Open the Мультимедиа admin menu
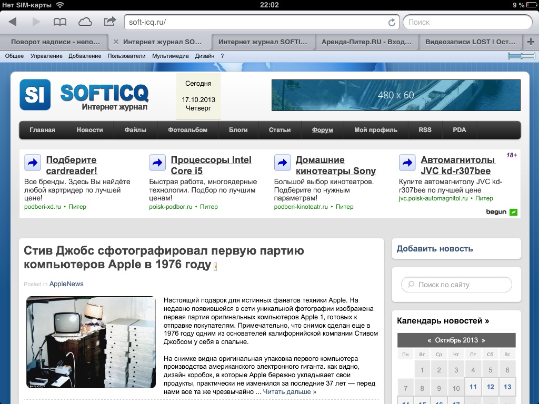The image size is (539, 404). click(x=171, y=56)
